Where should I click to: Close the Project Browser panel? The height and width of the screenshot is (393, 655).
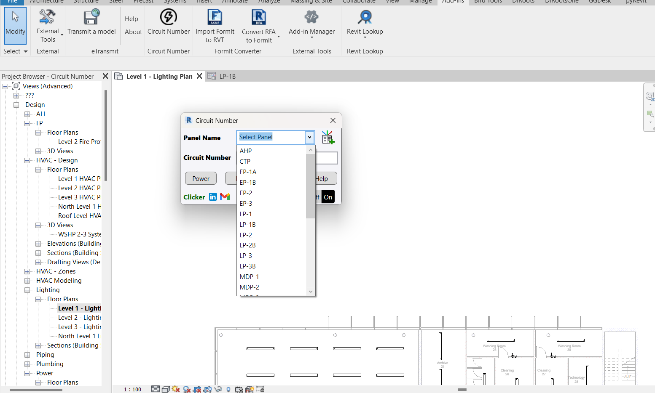pyautogui.click(x=105, y=76)
